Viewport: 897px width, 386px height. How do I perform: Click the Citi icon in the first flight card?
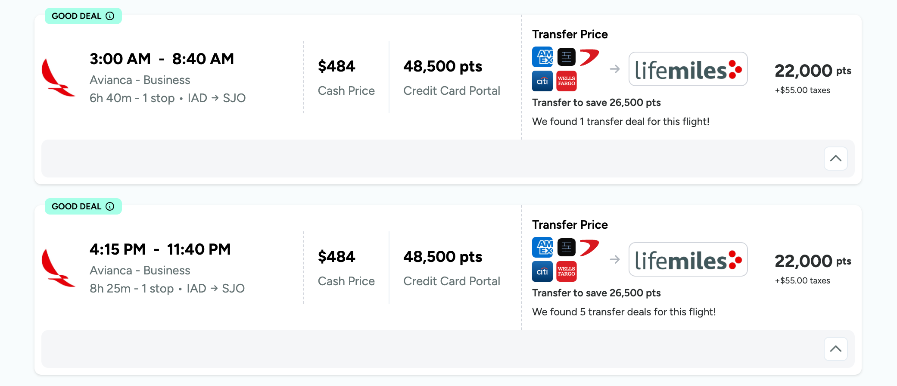pos(542,81)
